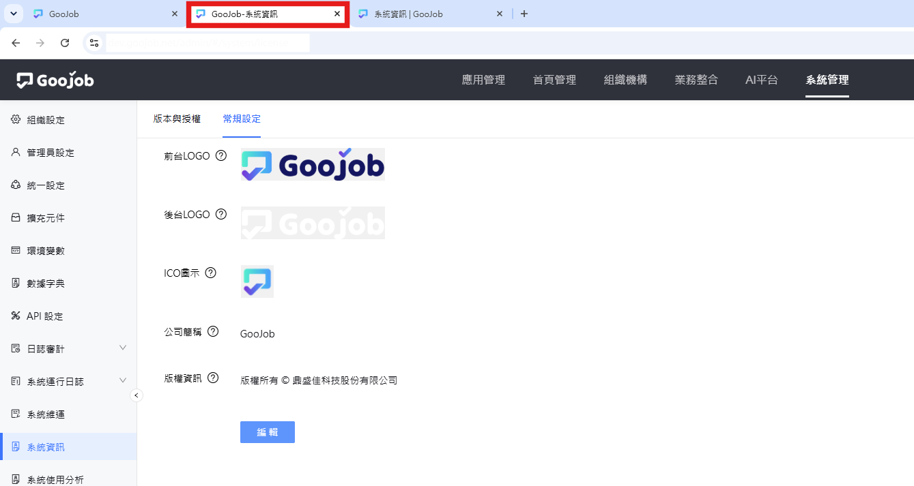914x486 pixels.
Task: Open a new browser tab
Action: (x=524, y=14)
